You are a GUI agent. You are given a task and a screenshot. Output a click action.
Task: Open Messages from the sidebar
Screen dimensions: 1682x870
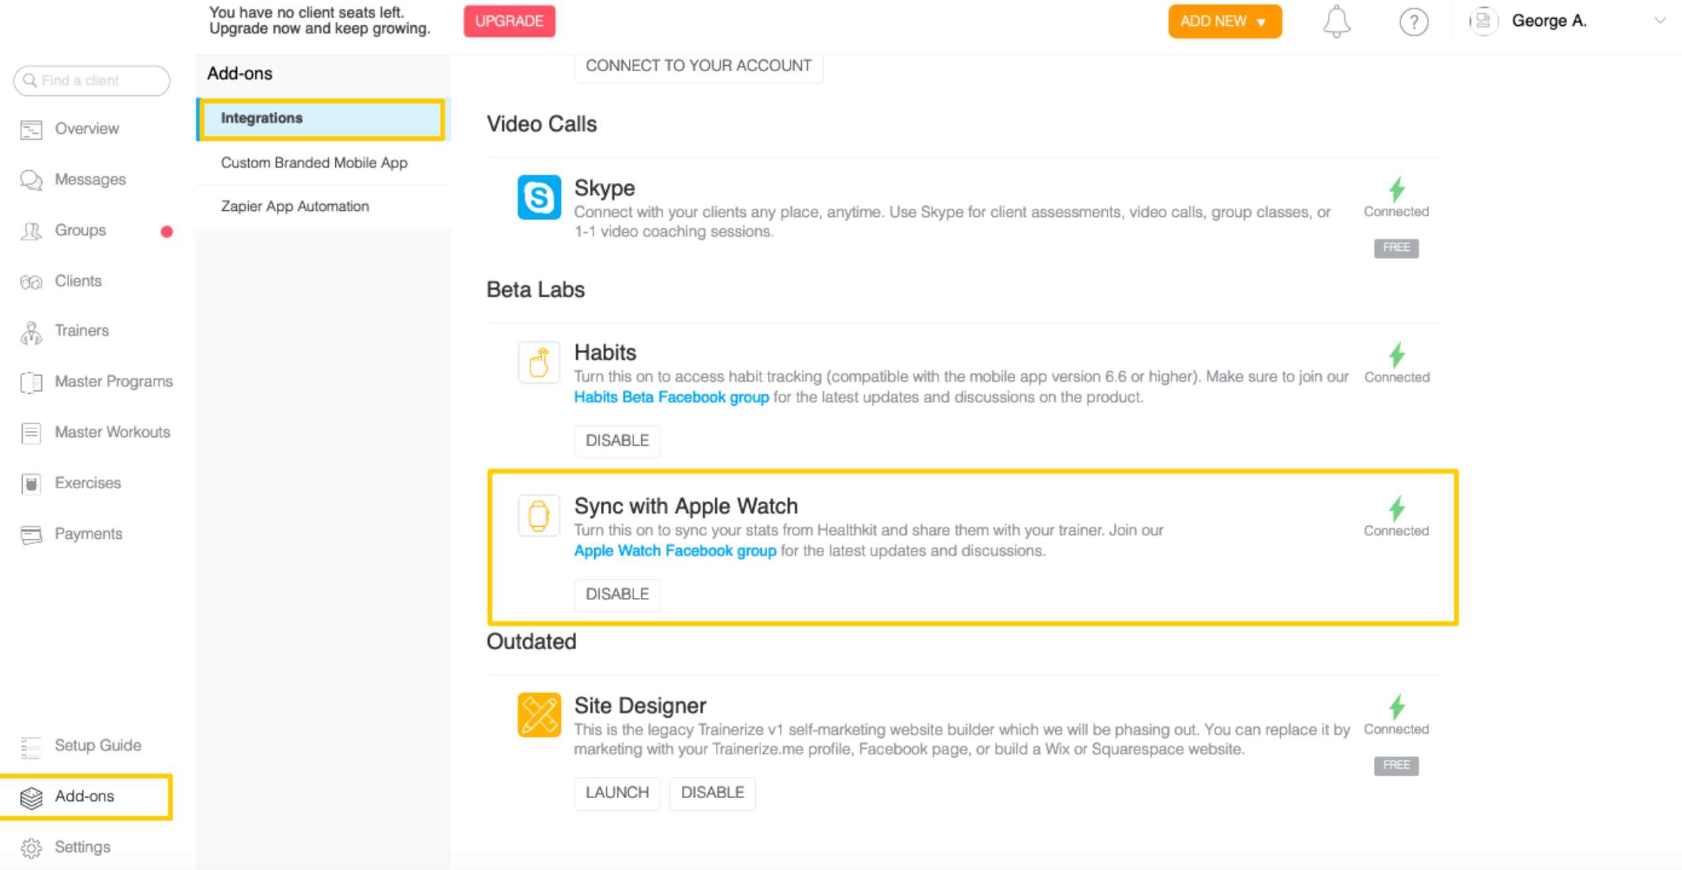(90, 180)
